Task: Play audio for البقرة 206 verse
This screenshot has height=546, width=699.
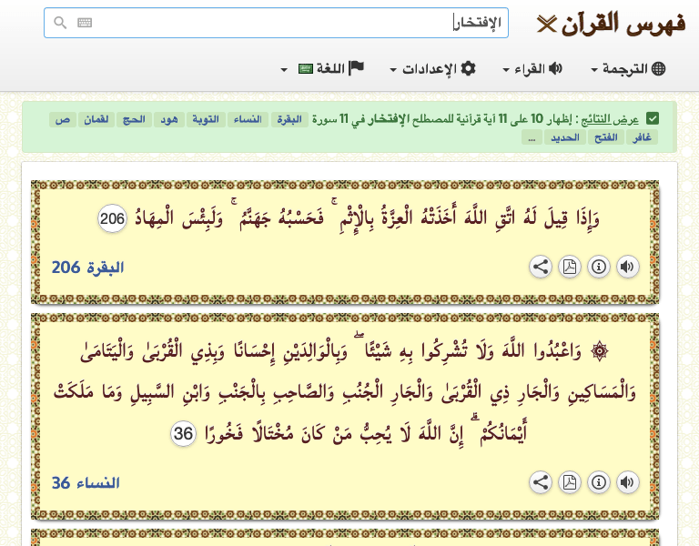Action: click(628, 267)
